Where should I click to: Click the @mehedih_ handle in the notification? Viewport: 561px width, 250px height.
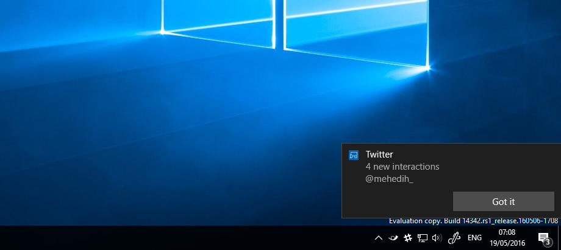click(x=389, y=179)
